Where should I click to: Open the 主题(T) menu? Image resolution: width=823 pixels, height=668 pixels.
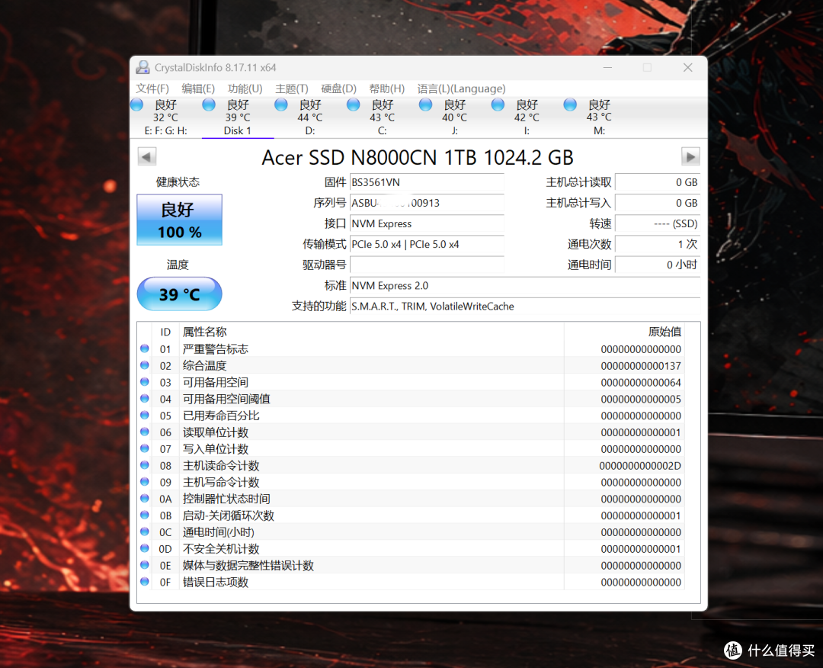click(x=292, y=88)
